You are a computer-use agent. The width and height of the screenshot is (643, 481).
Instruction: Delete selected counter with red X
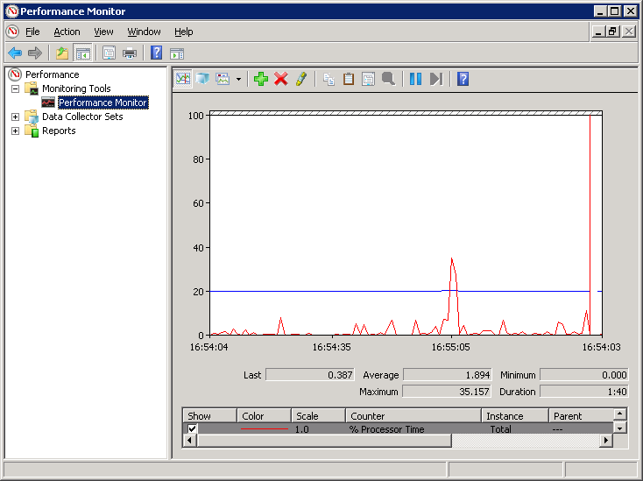pos(281,79)
